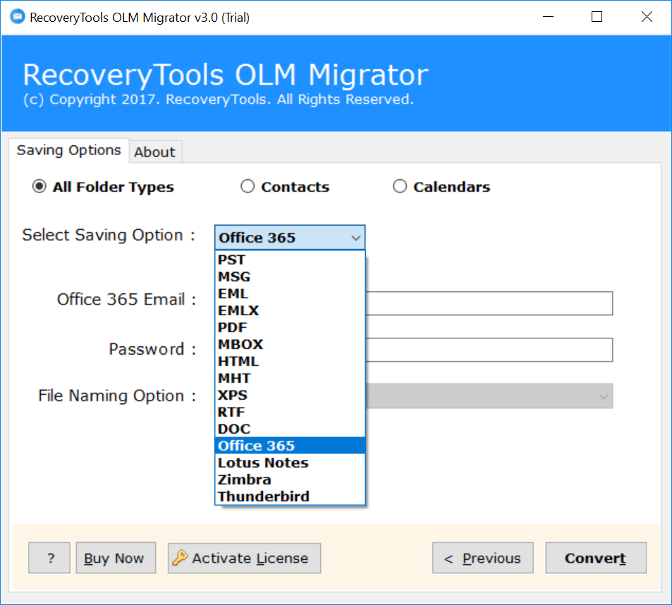Focus the Office 365 Email input field
672x605 pixels.
pos(489,303)
